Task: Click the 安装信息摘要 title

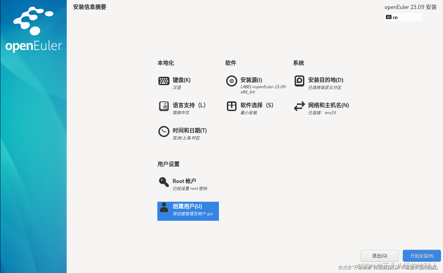Action: 90,7
